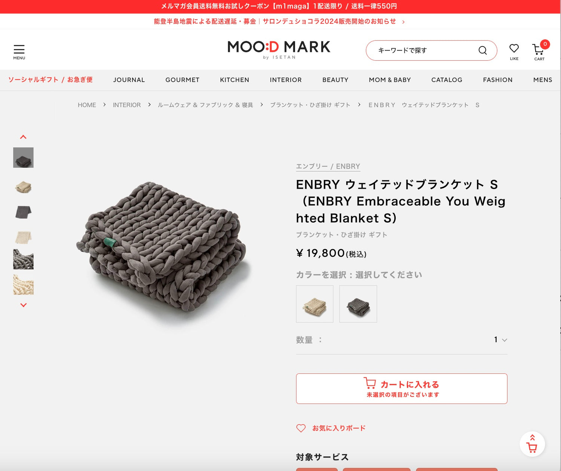Click the floating cart shortcut icon

(x=532, y=444)
